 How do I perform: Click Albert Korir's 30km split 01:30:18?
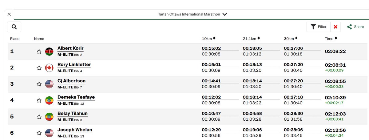click(x=293, y=54)
